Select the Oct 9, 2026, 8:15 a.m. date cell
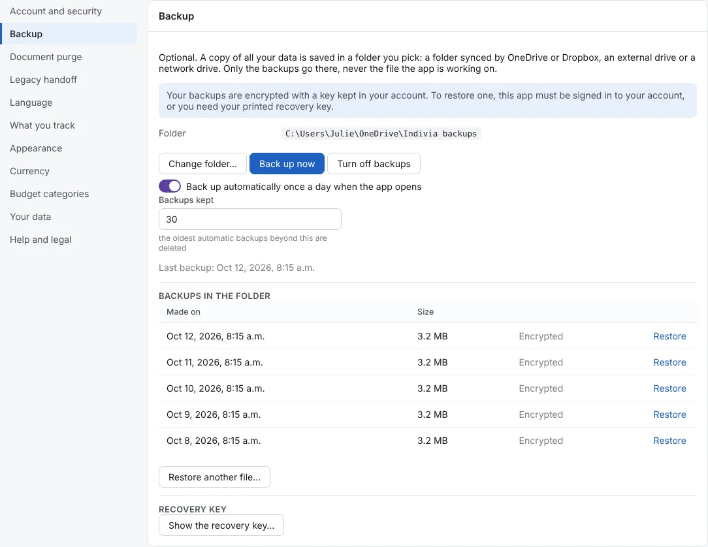The image size is (708, 547). [214, 414]
